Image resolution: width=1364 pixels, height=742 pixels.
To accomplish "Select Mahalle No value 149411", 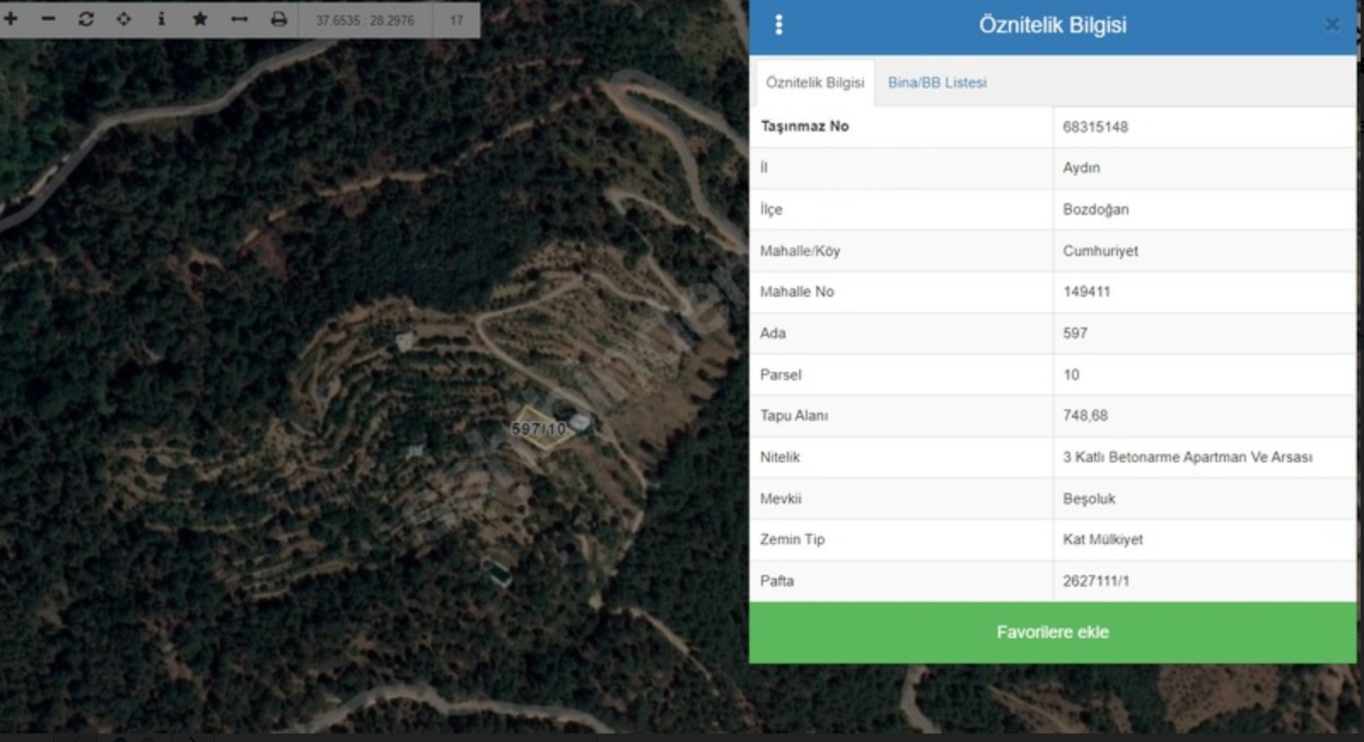I will tap(1087, 292).
